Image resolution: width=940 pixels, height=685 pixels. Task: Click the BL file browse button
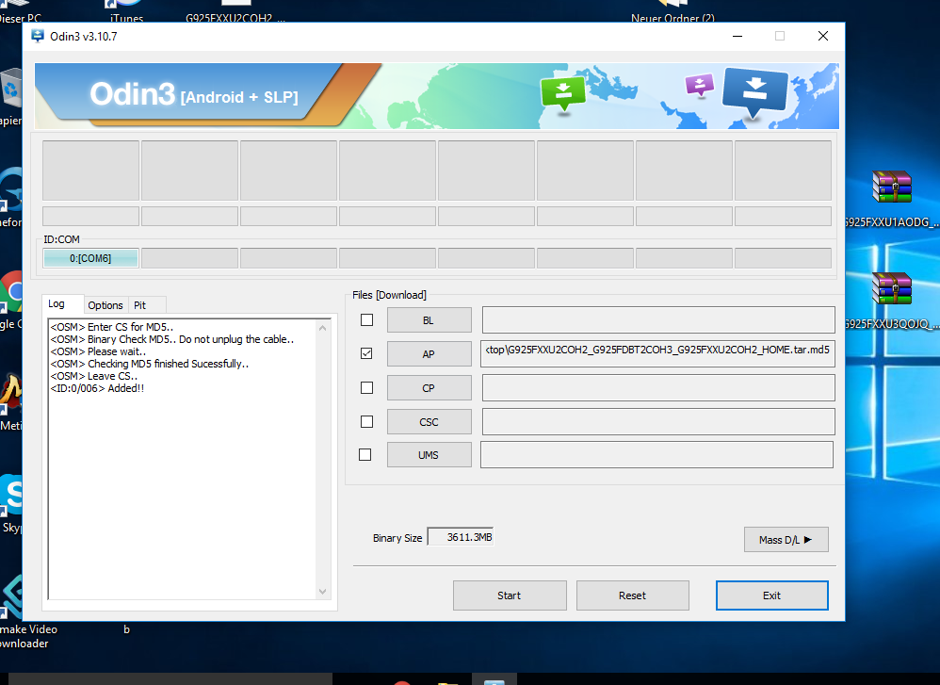[429, 320]
